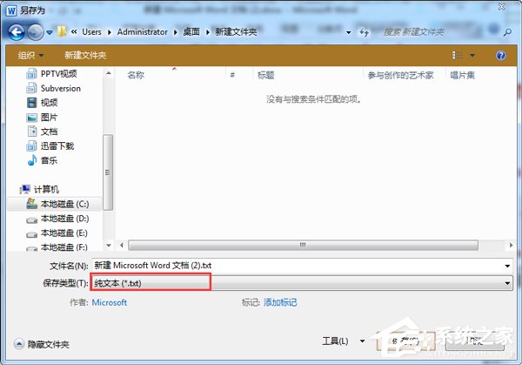Select 音乐 library in navigation pane
Image resolution: width=522 pixels, height=365 pixels.
pos(48,160)
